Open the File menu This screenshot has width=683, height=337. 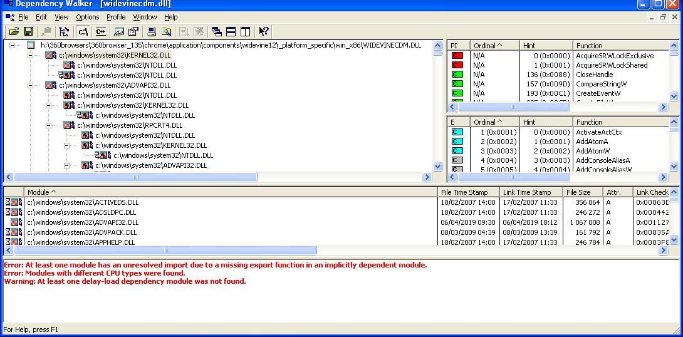[x=23, y=17]
